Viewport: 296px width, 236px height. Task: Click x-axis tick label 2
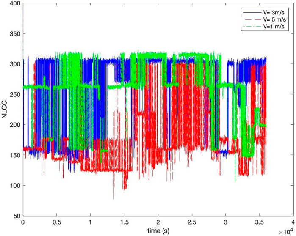tap(158, 222)
